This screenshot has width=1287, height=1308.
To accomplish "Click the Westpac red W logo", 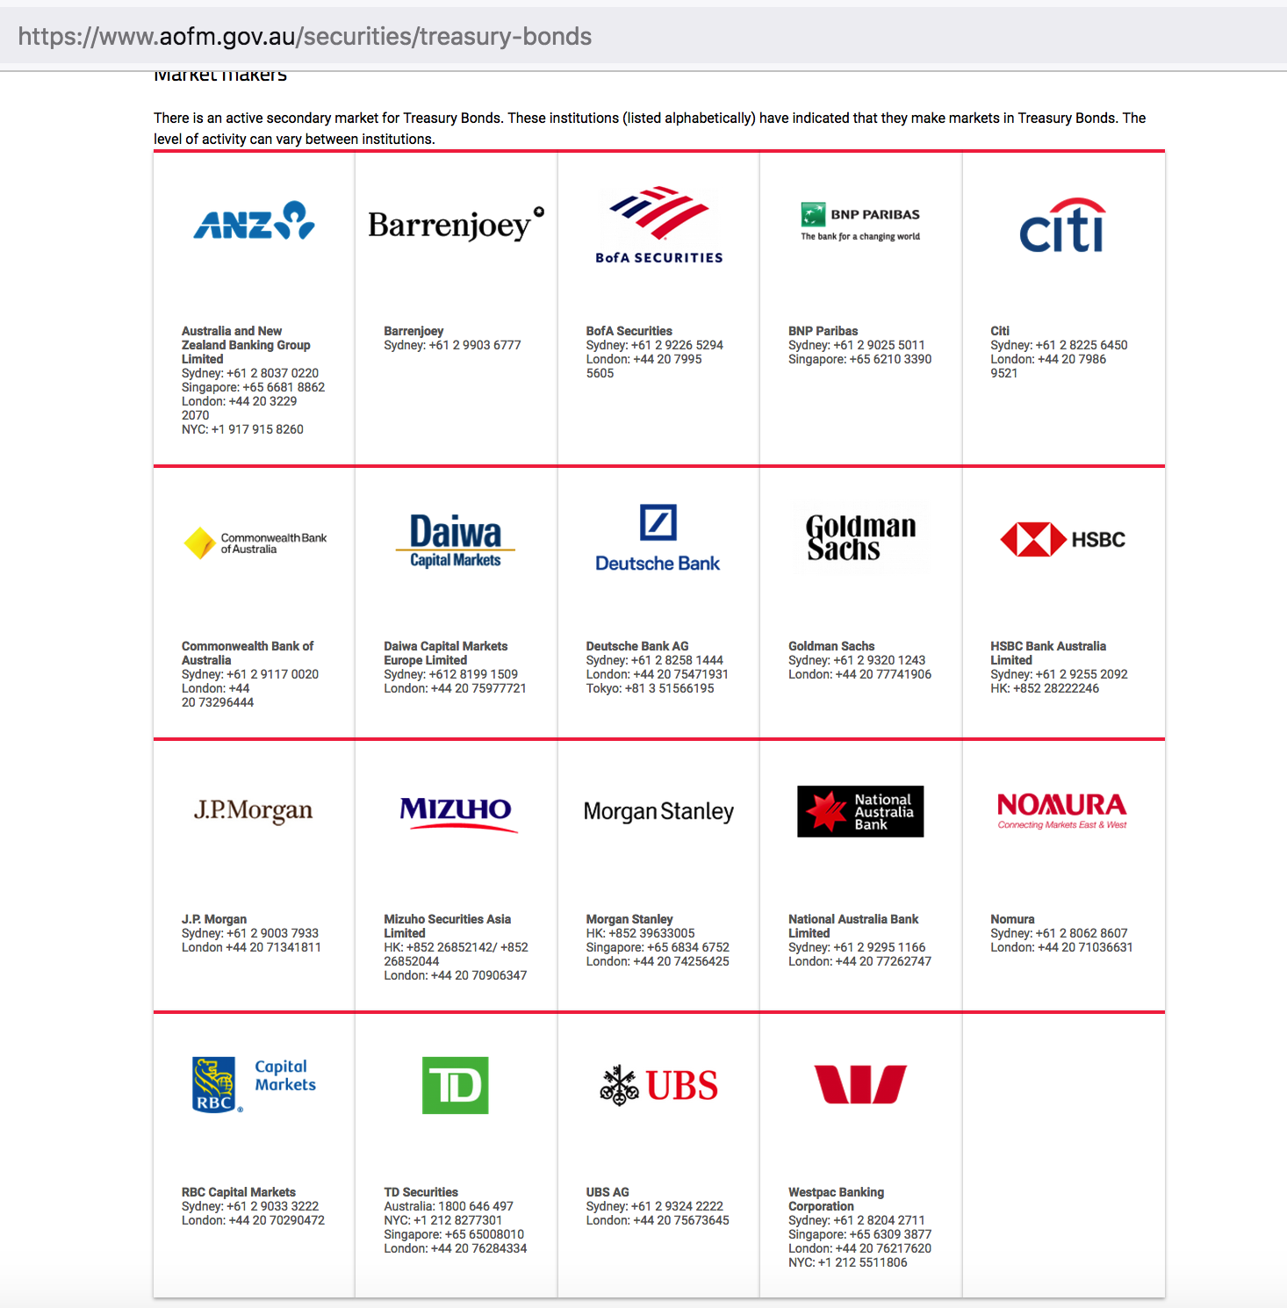I will tap(860, 1084).
